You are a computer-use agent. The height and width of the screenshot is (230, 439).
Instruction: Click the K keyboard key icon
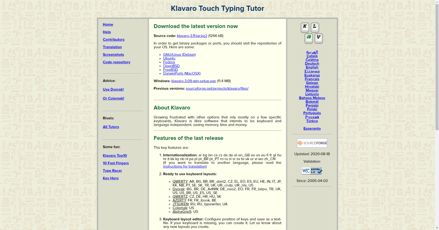pyautogui.click(x=305, y=27)
